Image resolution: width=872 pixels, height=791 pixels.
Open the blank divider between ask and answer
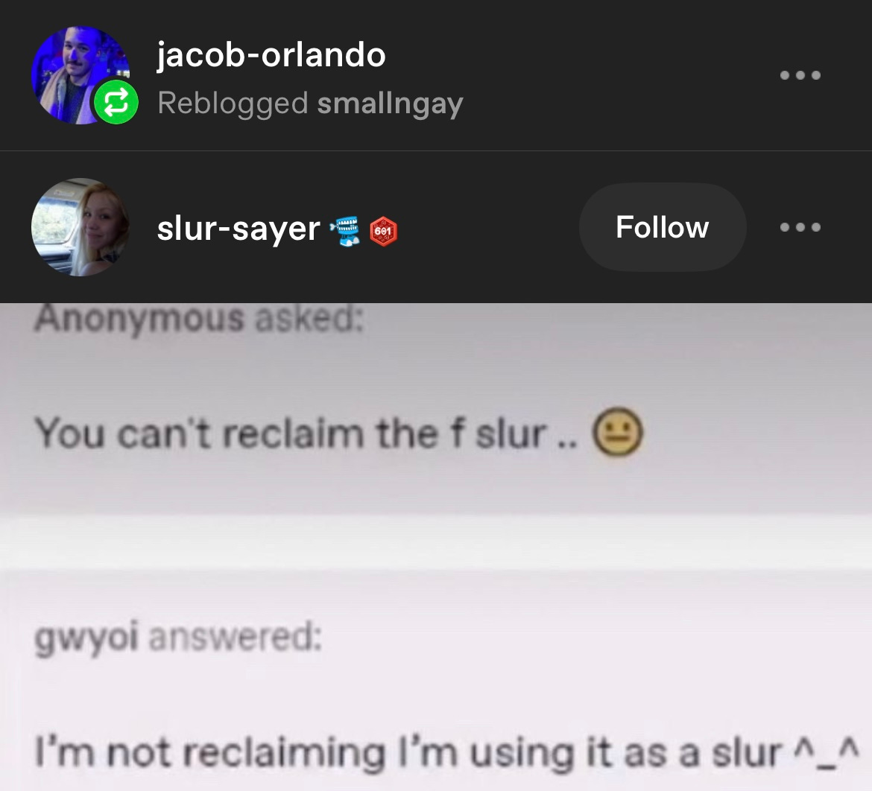click(436, 541)
